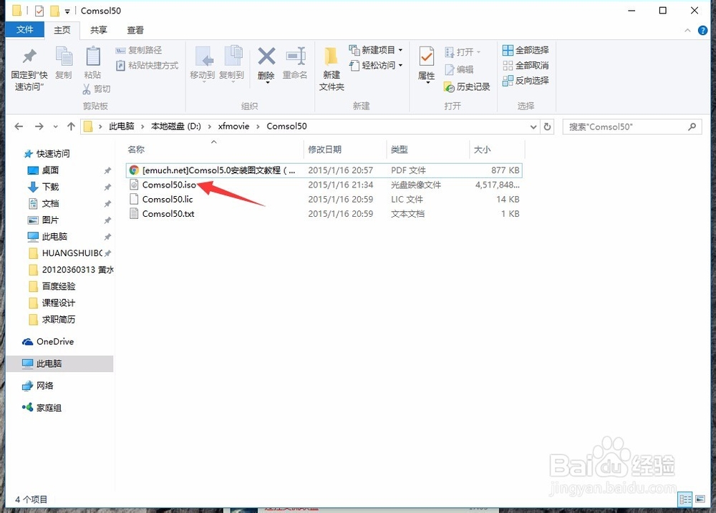Click the quick access toolbar new folder icon
Screen dimensions: 716x513
[55, 11]
